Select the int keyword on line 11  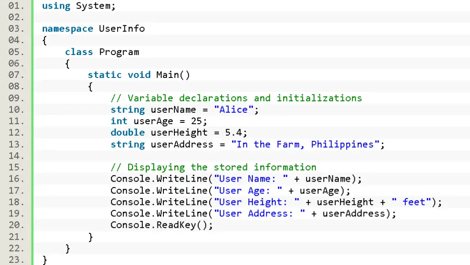coord(118,121)
